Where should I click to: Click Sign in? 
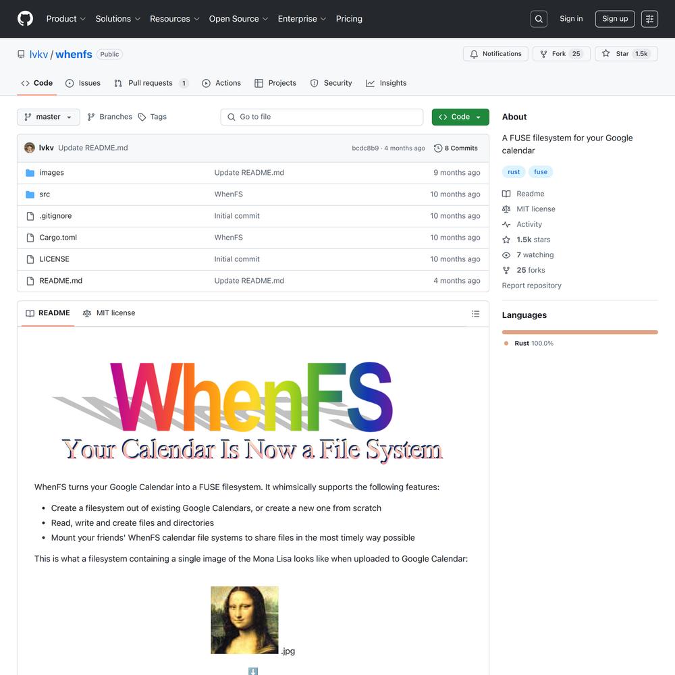click(x=571, y=18)
